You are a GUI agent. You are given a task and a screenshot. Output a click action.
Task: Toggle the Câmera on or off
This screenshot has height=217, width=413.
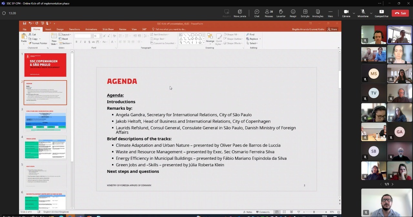(x=346, y=13)
